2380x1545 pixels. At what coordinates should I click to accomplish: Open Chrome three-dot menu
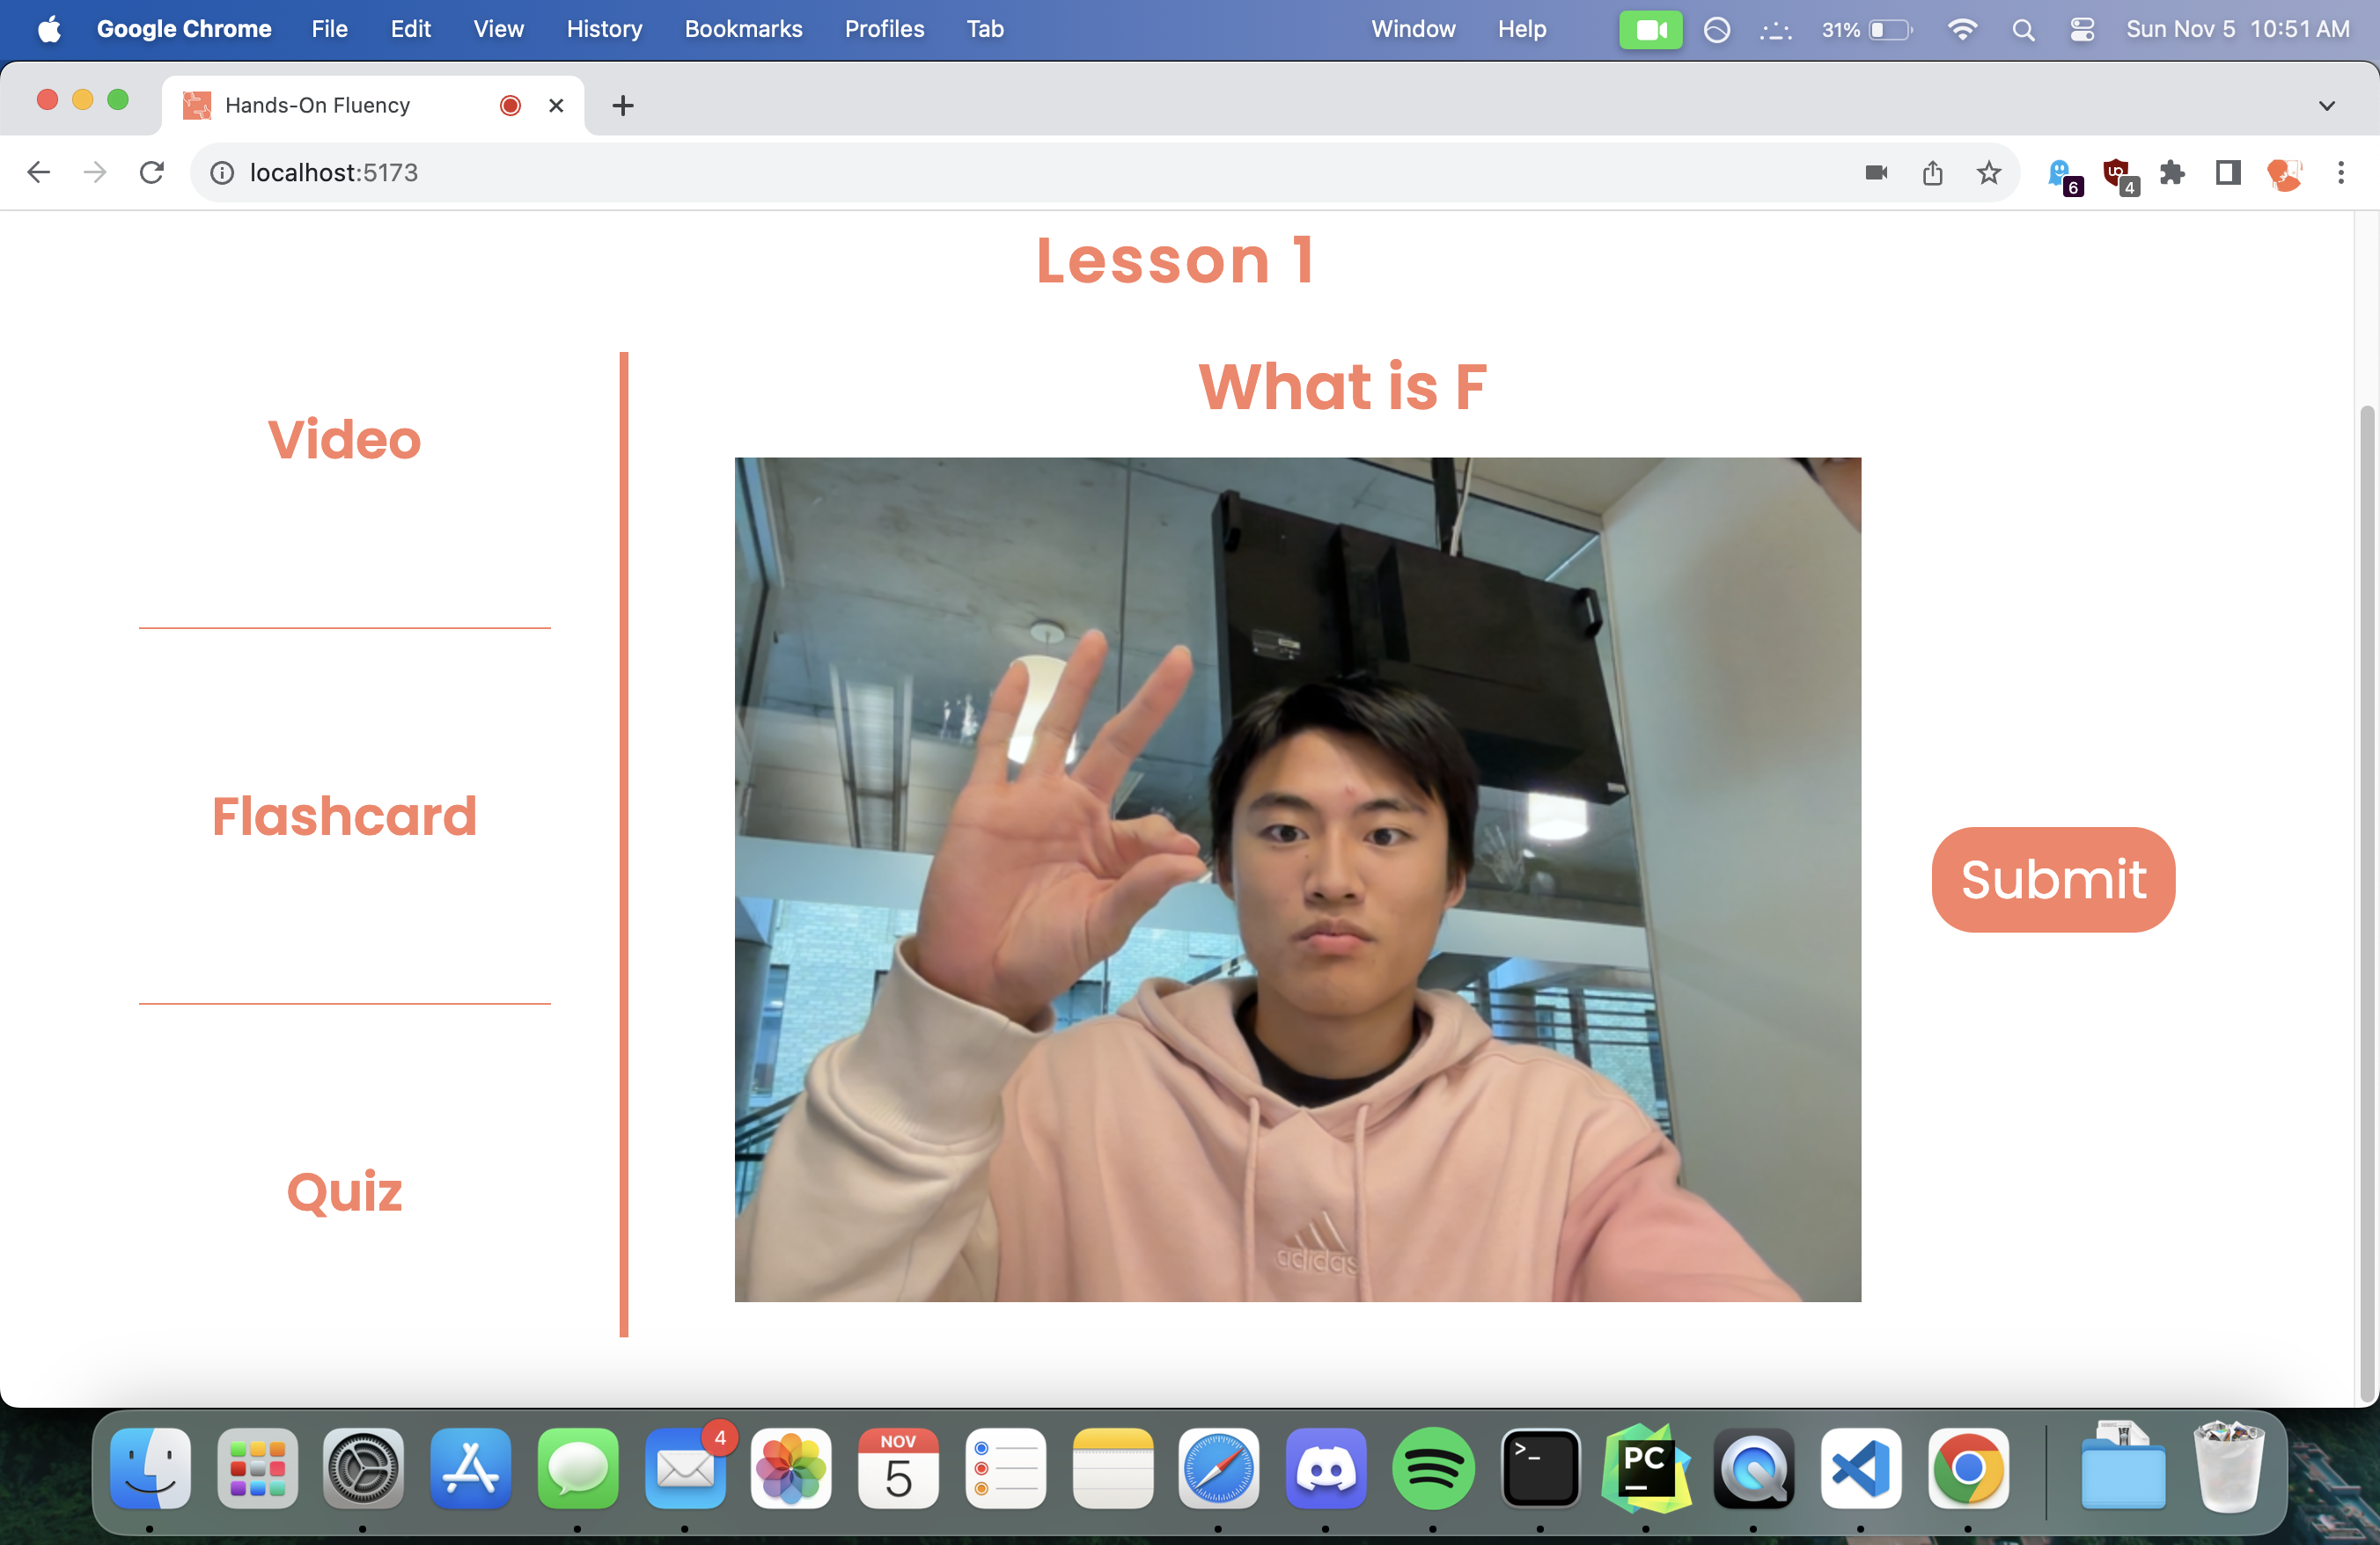point(2340,172)
